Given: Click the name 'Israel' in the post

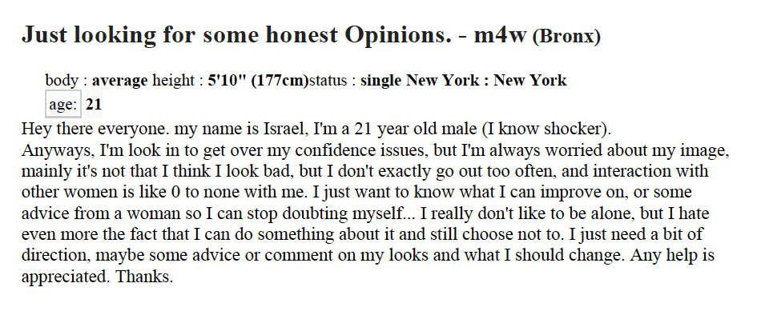Looking at the screenshot, I should [283, 128].
